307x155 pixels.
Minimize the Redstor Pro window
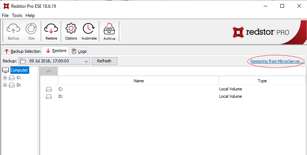(265, 6)
